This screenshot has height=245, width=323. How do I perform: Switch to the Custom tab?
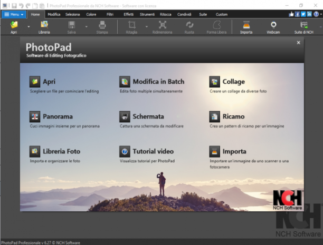(x=222, y=14)
